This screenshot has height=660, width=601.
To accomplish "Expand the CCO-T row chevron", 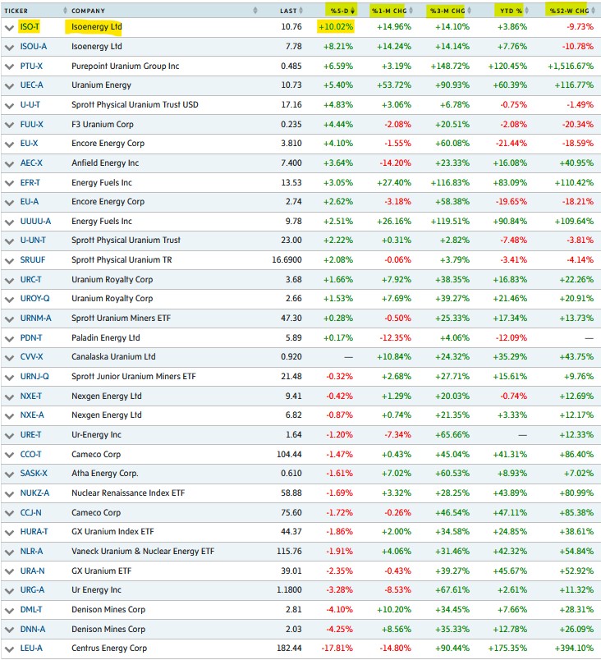I will point(9,455).
